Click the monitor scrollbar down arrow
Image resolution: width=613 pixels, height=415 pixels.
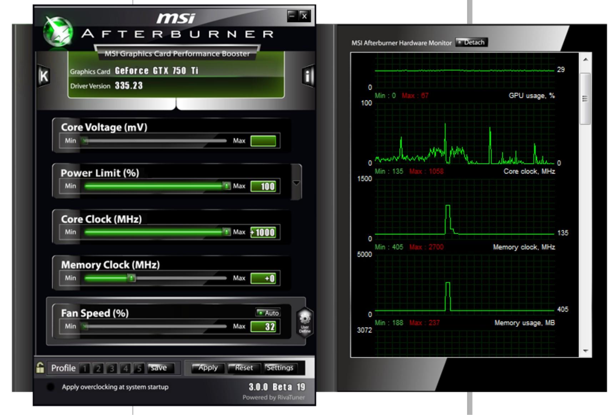[586, 351]
